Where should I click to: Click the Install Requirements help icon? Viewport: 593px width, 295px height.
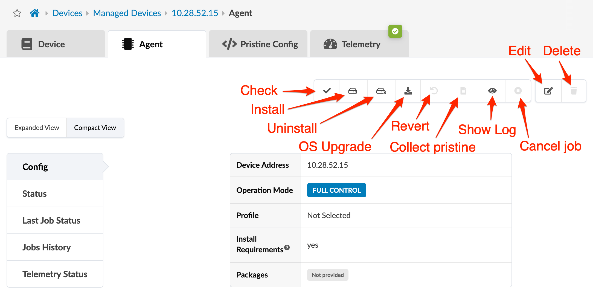coord(287,247)
